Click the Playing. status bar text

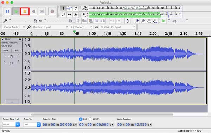(x=5, y=131)
